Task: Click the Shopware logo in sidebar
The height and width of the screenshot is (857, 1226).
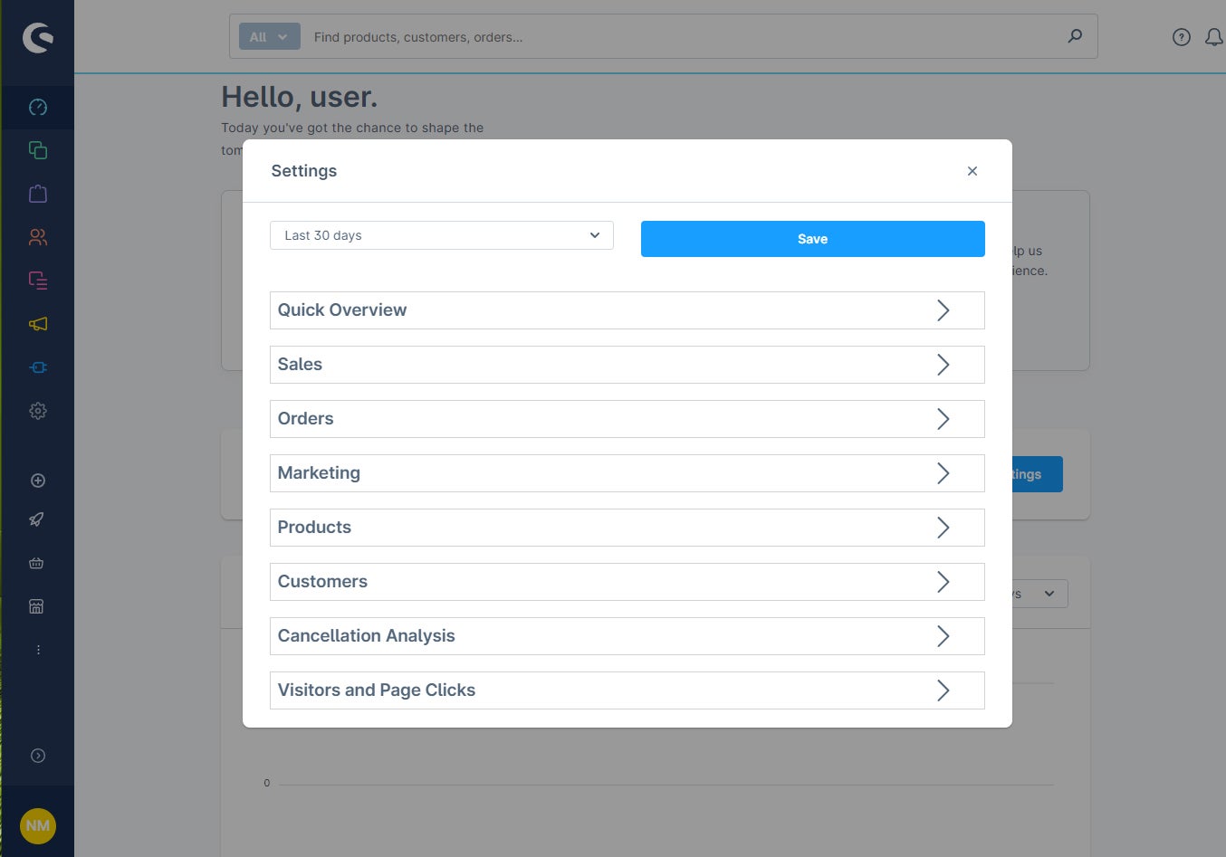Action: (x=38, y=37)
